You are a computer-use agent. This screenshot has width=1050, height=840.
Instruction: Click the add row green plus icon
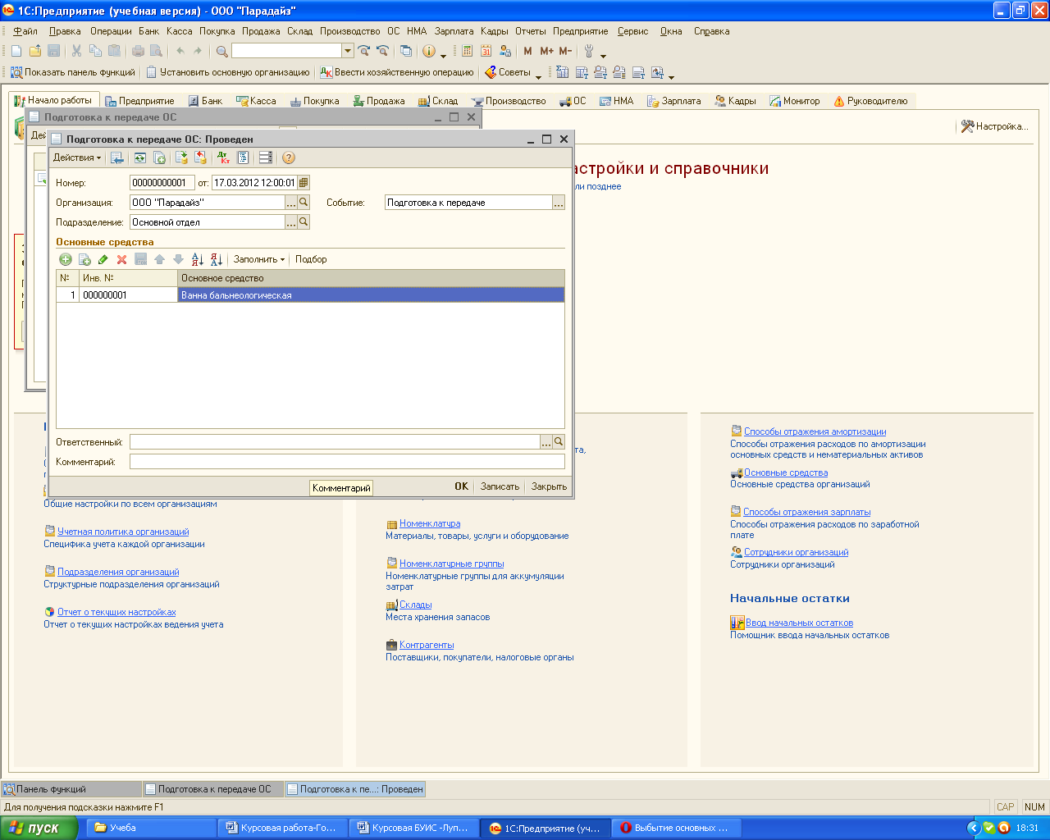[x=66, y=260]
